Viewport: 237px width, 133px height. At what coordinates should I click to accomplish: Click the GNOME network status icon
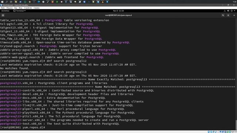pyautogui.click(x=225, y=11)
